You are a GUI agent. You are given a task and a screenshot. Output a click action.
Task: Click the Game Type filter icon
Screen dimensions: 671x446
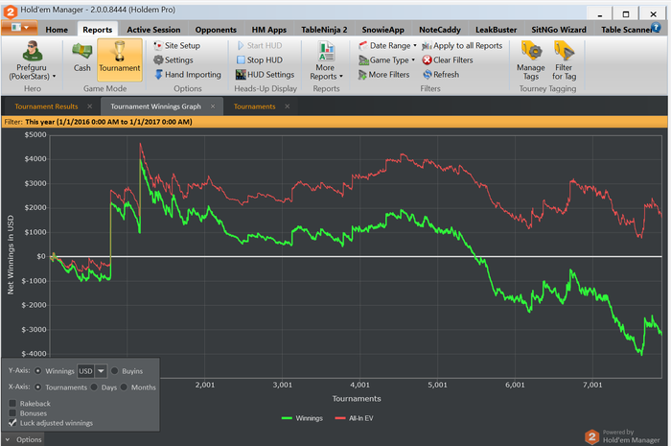(363, 59)
